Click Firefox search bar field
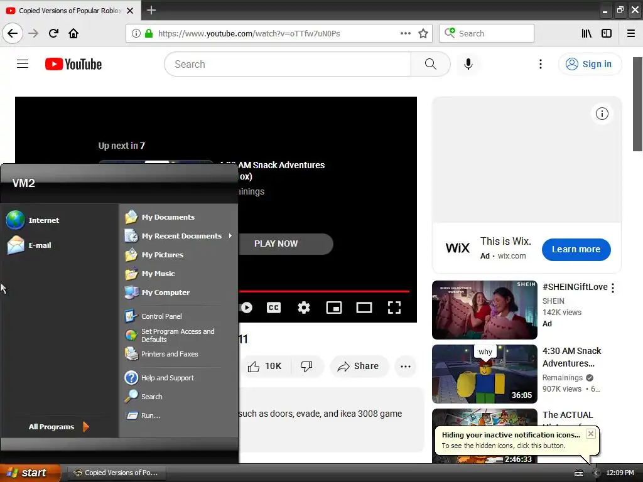643x482 pixels. click(487, 33)
